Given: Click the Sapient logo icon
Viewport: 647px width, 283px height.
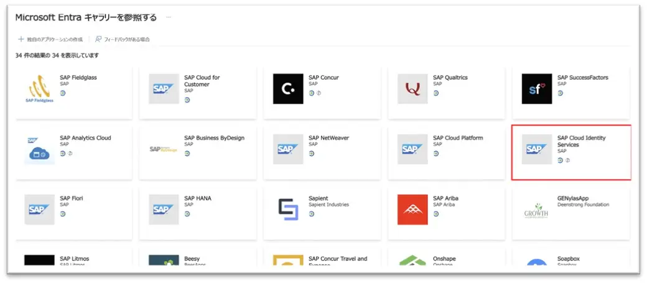Looking at the screenshot, I should point(288,210).
